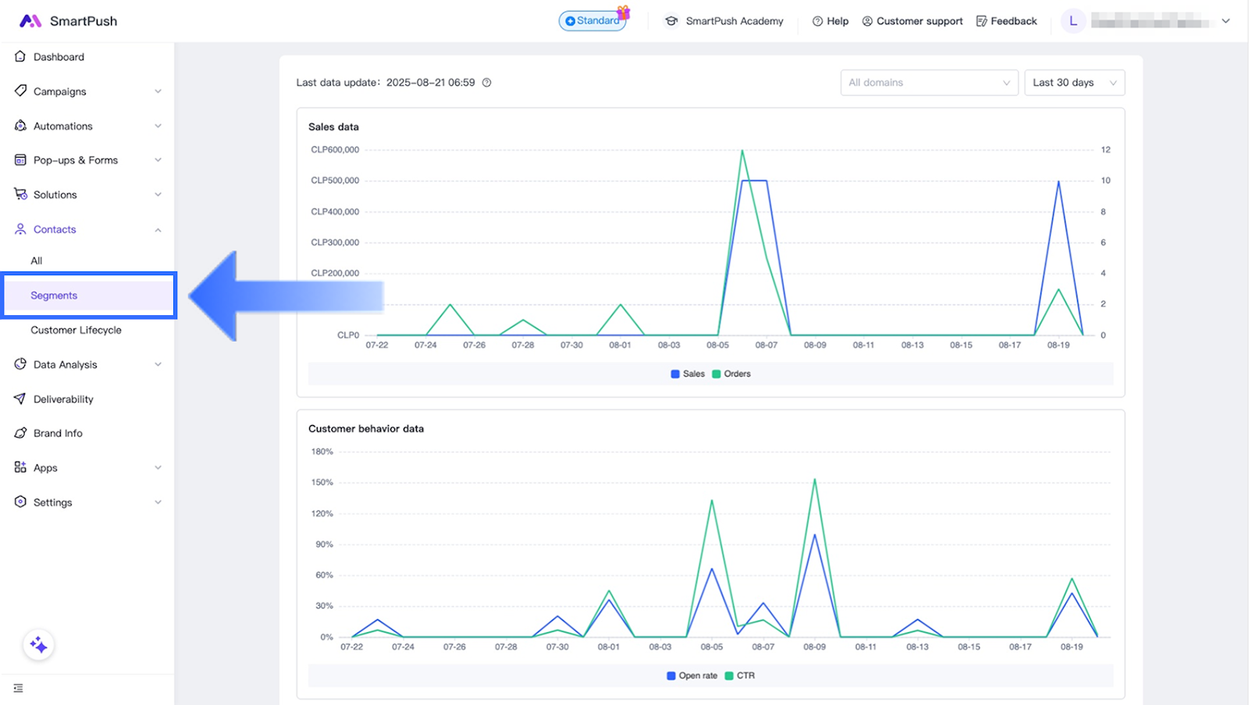The image size is (1249, 705).
Task: Click the info icon beside last data update
Action: coord(486,83)
